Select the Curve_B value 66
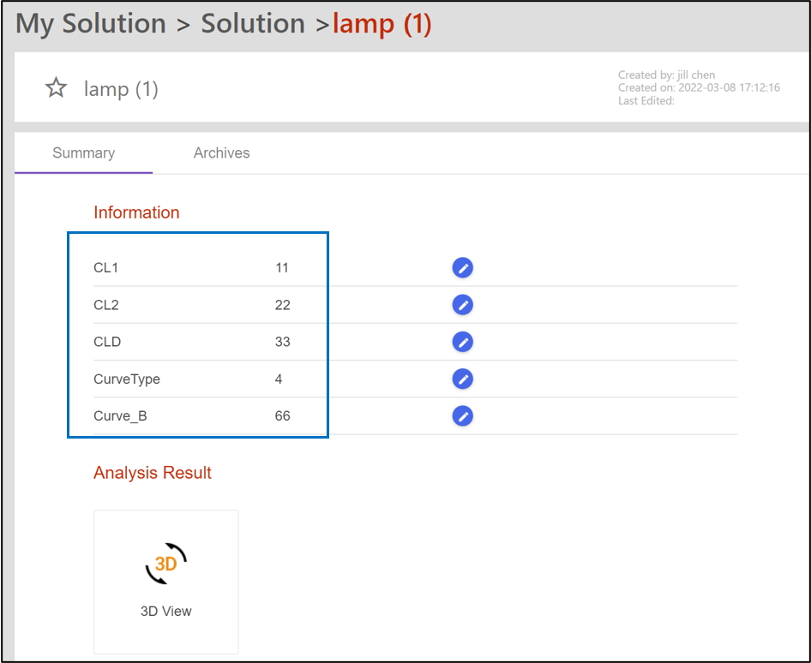This screenshot has width=811, height=663. 282,416
